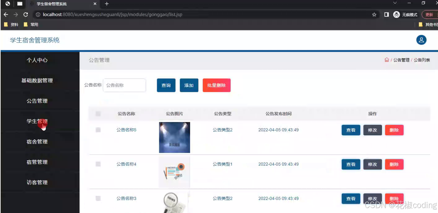
Task: Open 宿管管理 in the sidebar
Action: [37, 162]
